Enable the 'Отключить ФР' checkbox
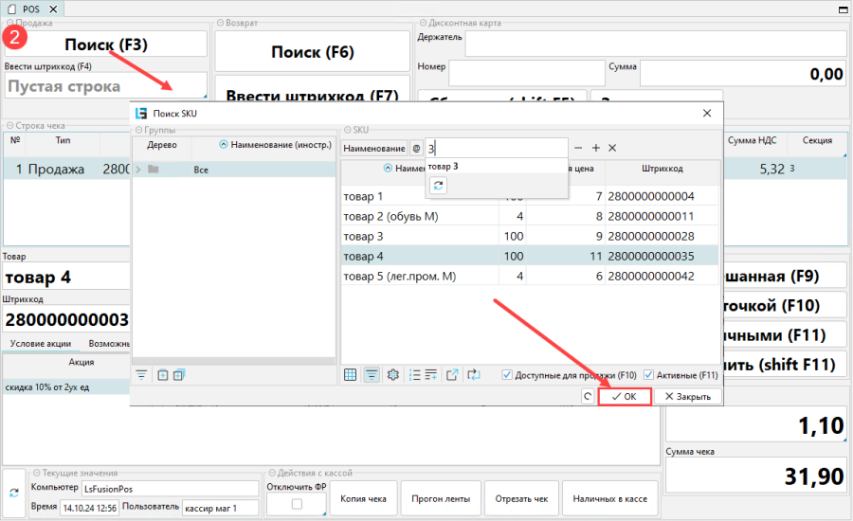This screenshot has height=521, width=853. coord(297,503)
